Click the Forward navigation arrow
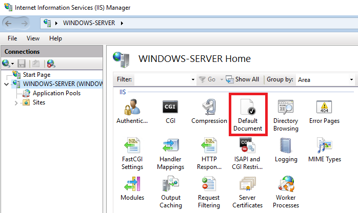Image resolution: width=358 pixels, height=213 pixels. (24, 23)
